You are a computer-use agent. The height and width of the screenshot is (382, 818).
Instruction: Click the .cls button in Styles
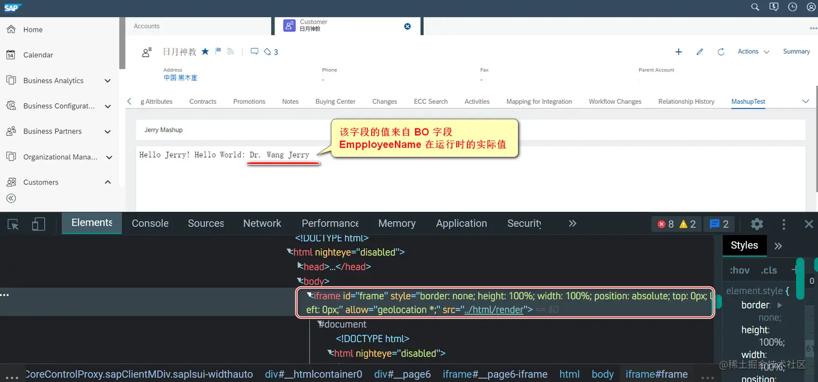pyautogui.click(x=769, y=270)
